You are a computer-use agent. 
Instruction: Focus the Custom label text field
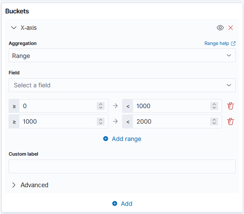pos(122,166)
